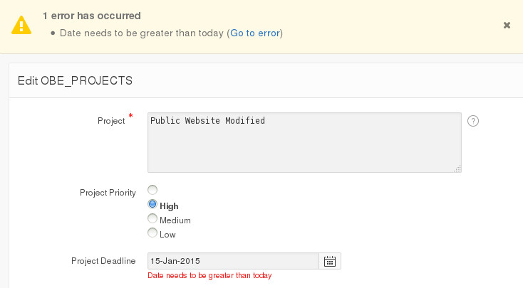The width and height of the screenshot is (523, 288).
Task: Click the 'Edit OBE_PROJECTS' region title
Action: pos(75,80)
